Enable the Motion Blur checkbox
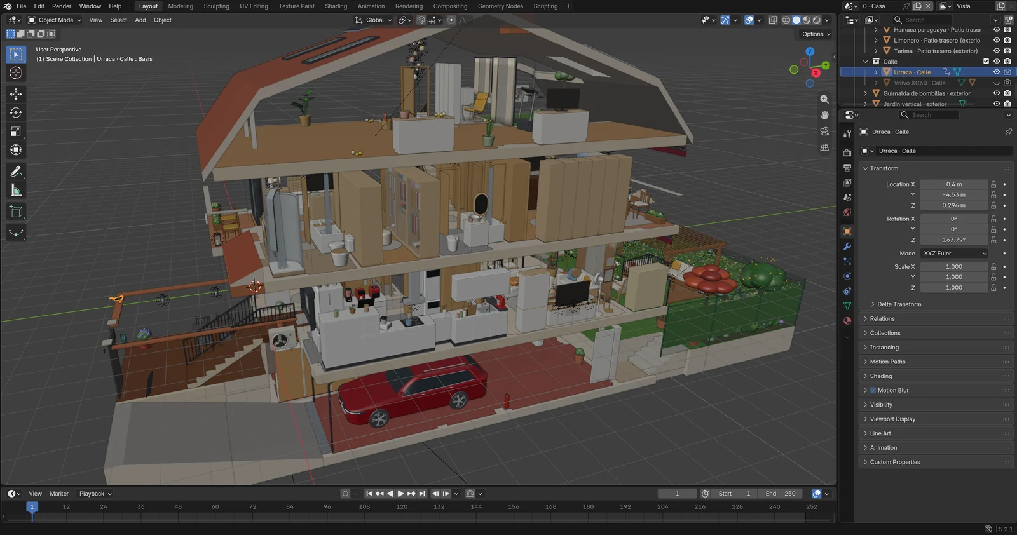This screenshot has width=1017, height=535. (x=873, y=390)
